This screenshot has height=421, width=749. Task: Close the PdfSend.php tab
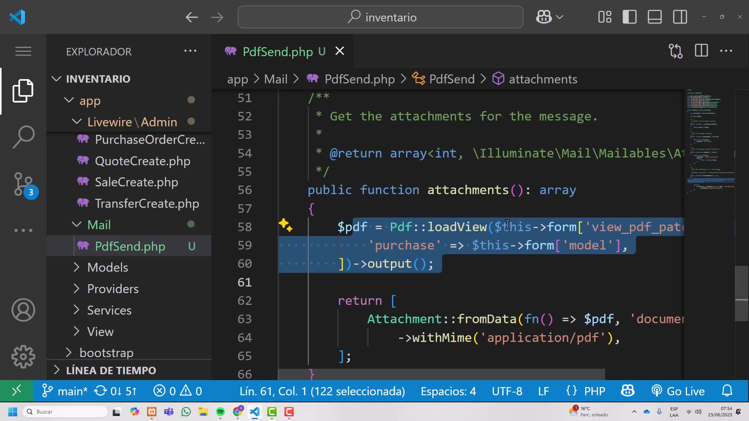coord(340,51)
